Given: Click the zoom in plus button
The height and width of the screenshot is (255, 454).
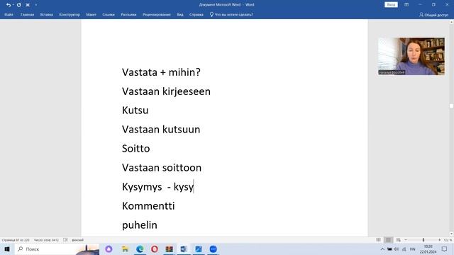Looking at the screenshot, I should pyautogui.click(x=440, y=240).
